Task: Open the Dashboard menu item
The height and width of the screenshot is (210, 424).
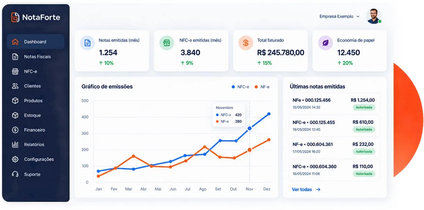Action: pyautogui.click(x=36, y=42)
